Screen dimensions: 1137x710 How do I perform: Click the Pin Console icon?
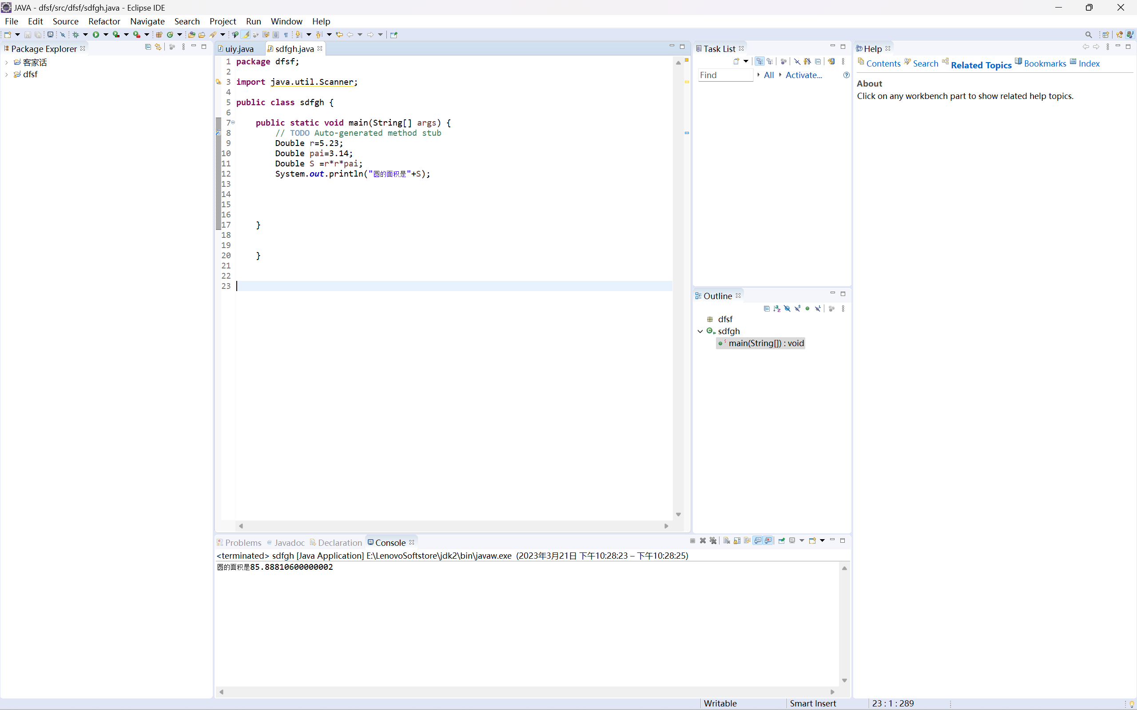coord(781,540)
